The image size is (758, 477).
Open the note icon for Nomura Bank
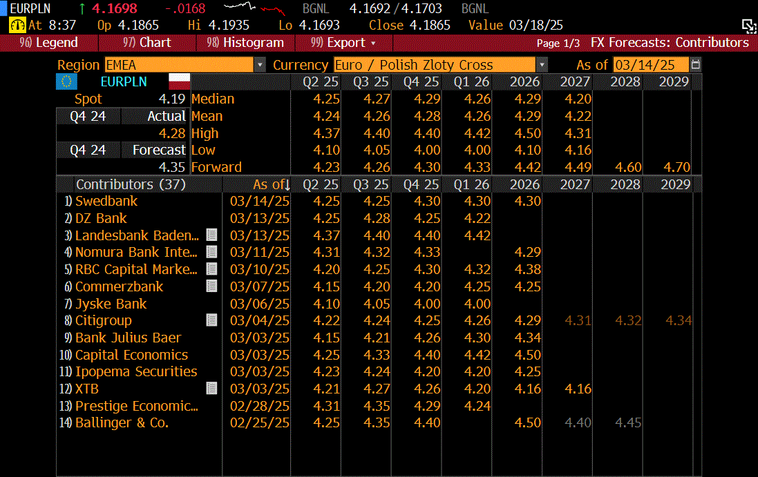211,252
